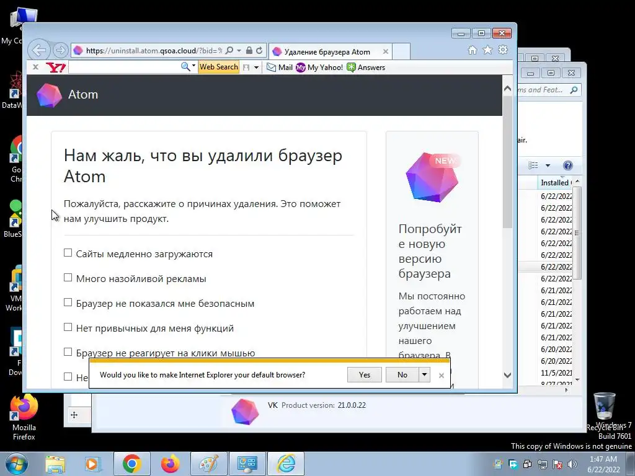The image size is (635, 476).
Task: Open the Programs and Features view-style icon
Action: pos(533,165)
